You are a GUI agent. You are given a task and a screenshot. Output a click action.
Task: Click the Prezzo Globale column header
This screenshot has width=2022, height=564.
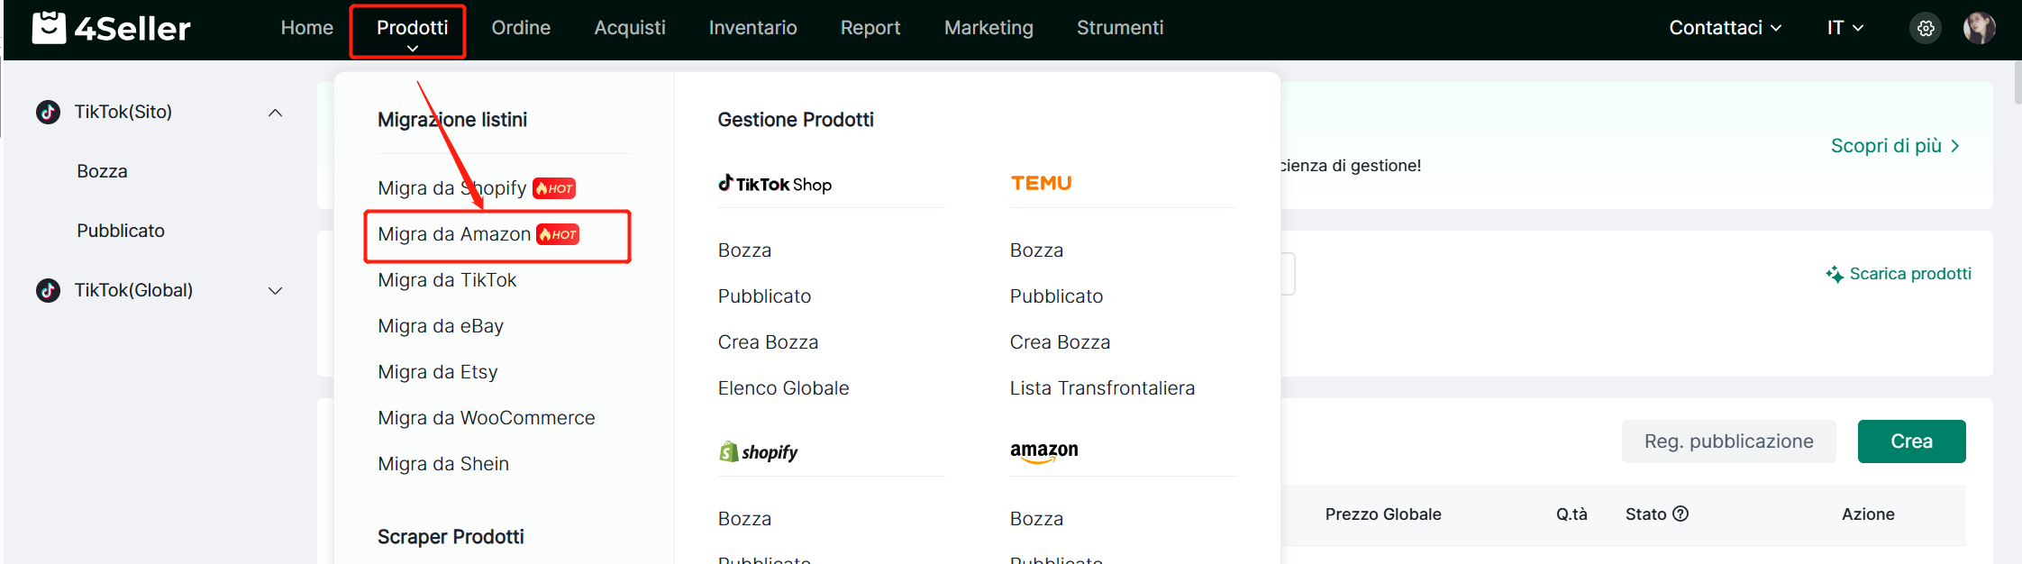point(1383,514)
